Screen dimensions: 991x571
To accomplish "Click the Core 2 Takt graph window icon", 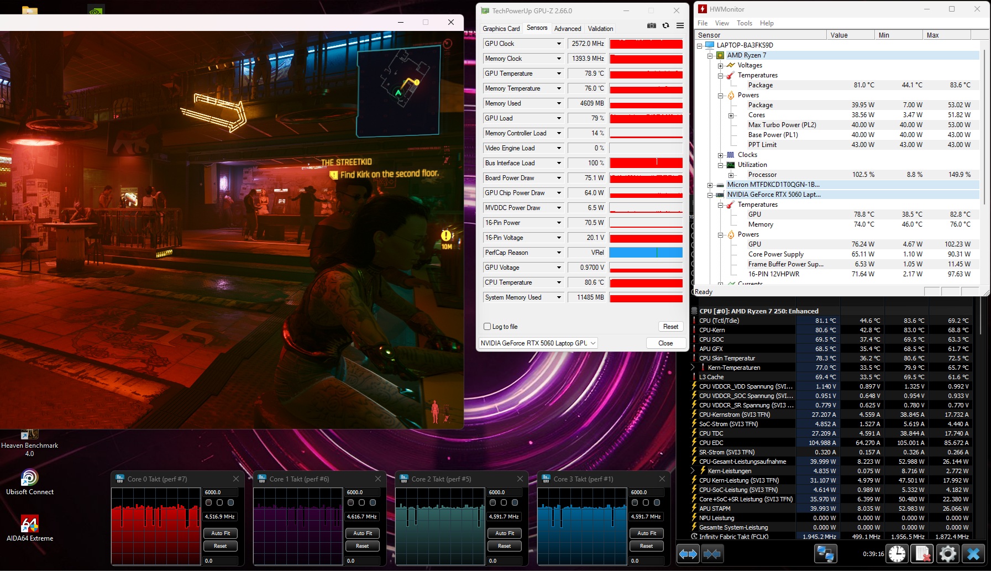I will (404, 479).
